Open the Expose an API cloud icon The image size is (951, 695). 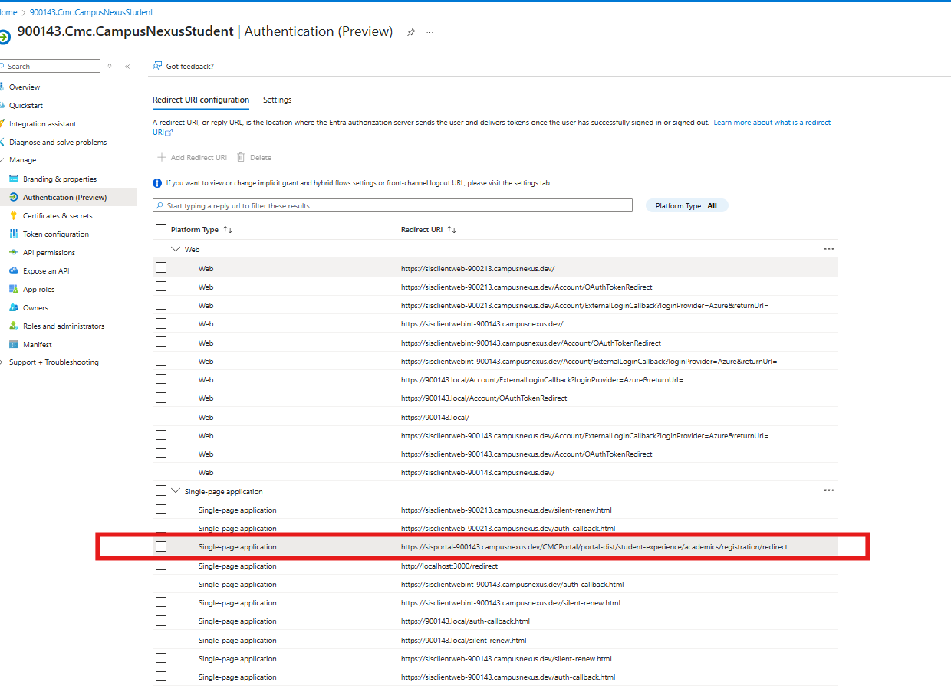coord(14,270)
